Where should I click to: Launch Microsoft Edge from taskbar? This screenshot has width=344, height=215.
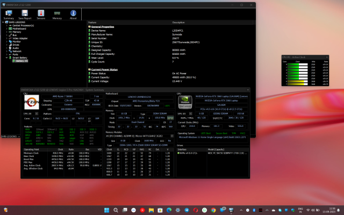point(169,210)
